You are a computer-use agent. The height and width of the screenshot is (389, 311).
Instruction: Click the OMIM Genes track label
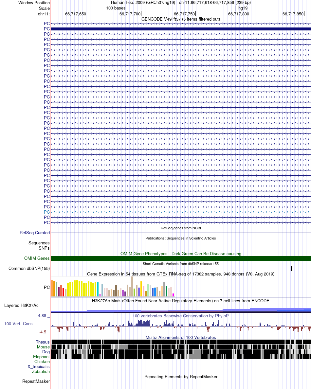pos(37,258)
